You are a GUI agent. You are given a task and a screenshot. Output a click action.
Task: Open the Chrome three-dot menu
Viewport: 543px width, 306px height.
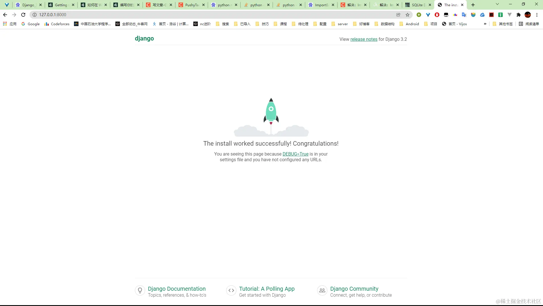(x=537, y=15)
